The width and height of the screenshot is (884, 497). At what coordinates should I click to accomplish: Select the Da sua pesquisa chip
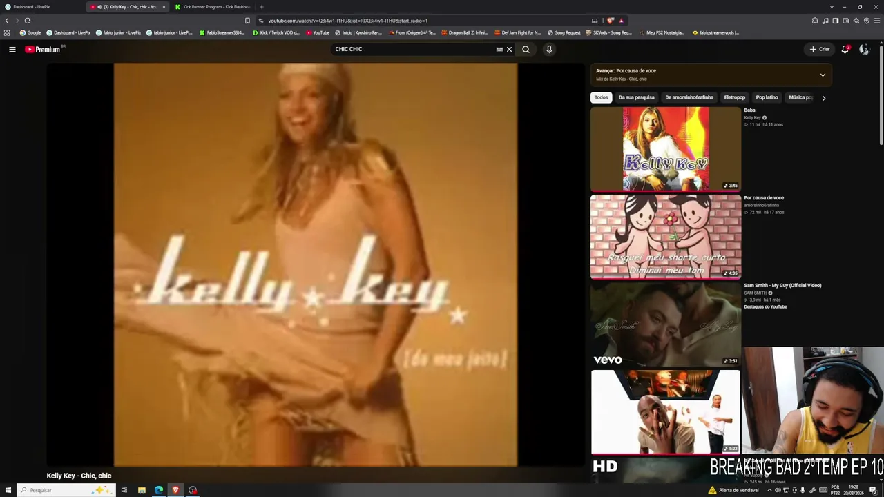click(637, 97)
